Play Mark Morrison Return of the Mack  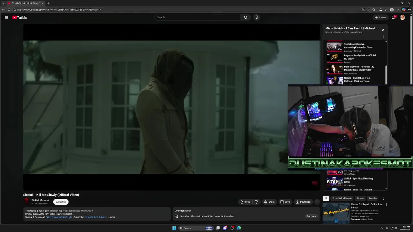coord(354,70)
